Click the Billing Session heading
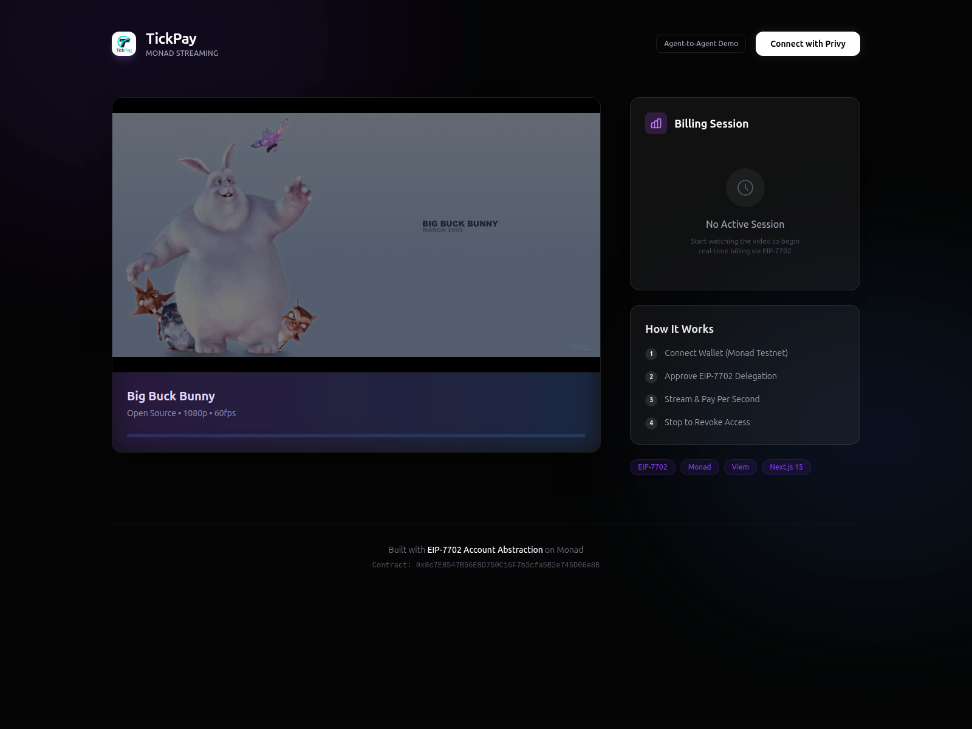 (x=711, y=123)
